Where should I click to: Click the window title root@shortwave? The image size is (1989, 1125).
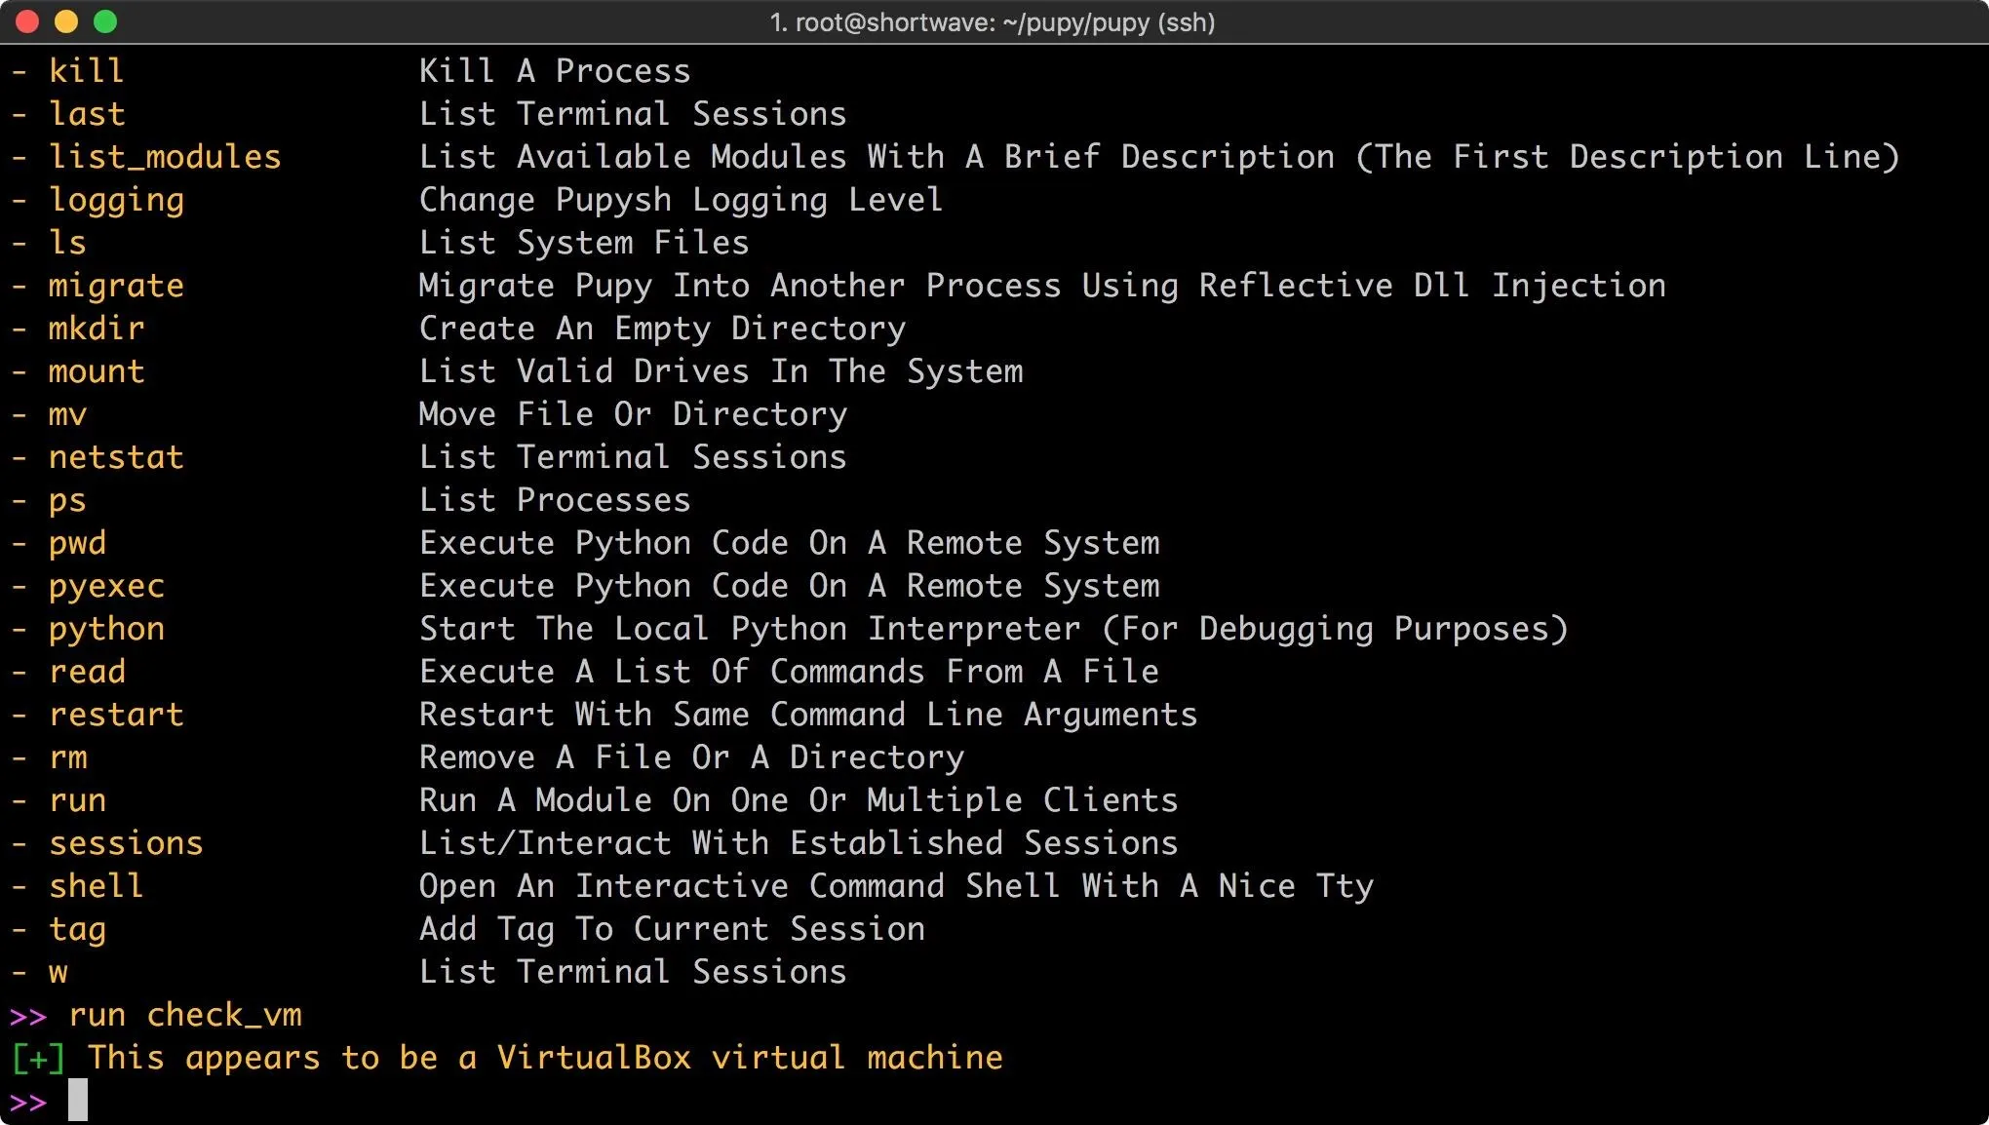pyautogui.click(x=993, y=22)
